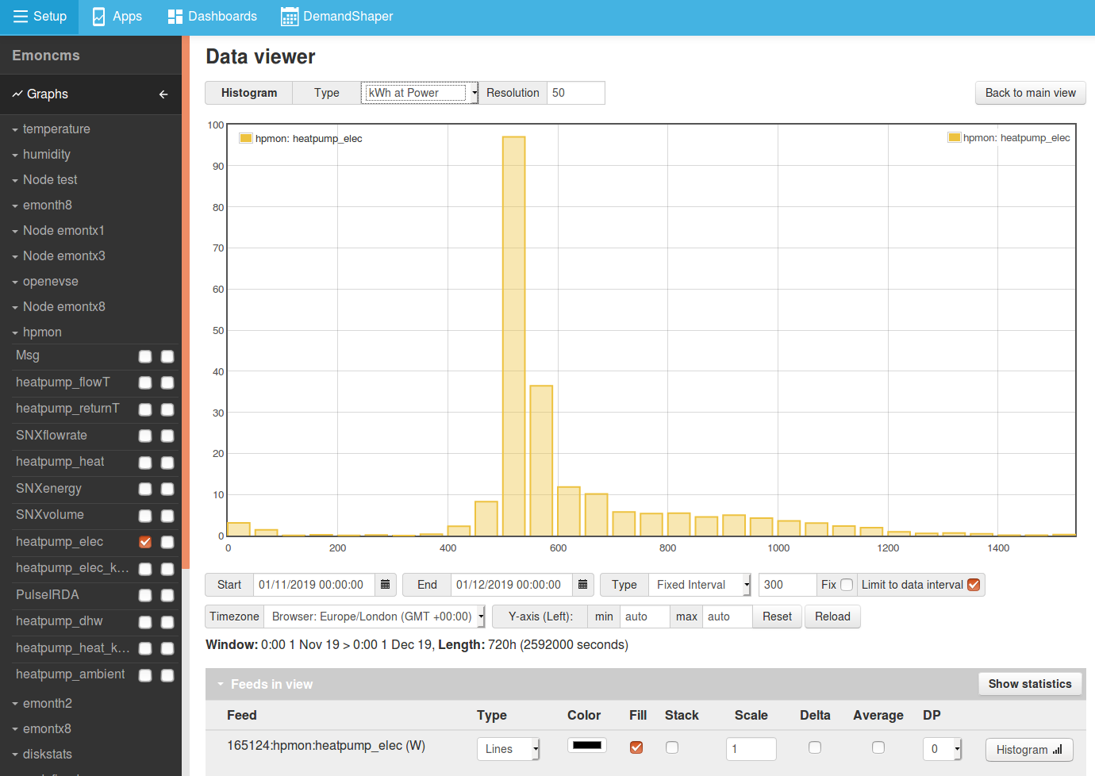Enable left axis for Msg feed
The height and width of the screenshot is (776, 1095).
point(145,356)
